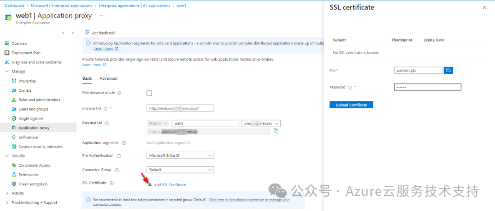Open the Pre Authentication dropdown
Screen dimensions: 495x211
coord(180,155)
